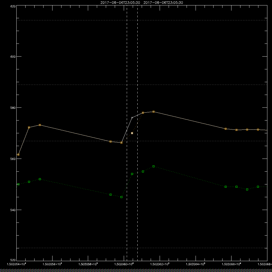Click the y-axis label 620
Screen dimensions: 272x272
tap(13, 6)
